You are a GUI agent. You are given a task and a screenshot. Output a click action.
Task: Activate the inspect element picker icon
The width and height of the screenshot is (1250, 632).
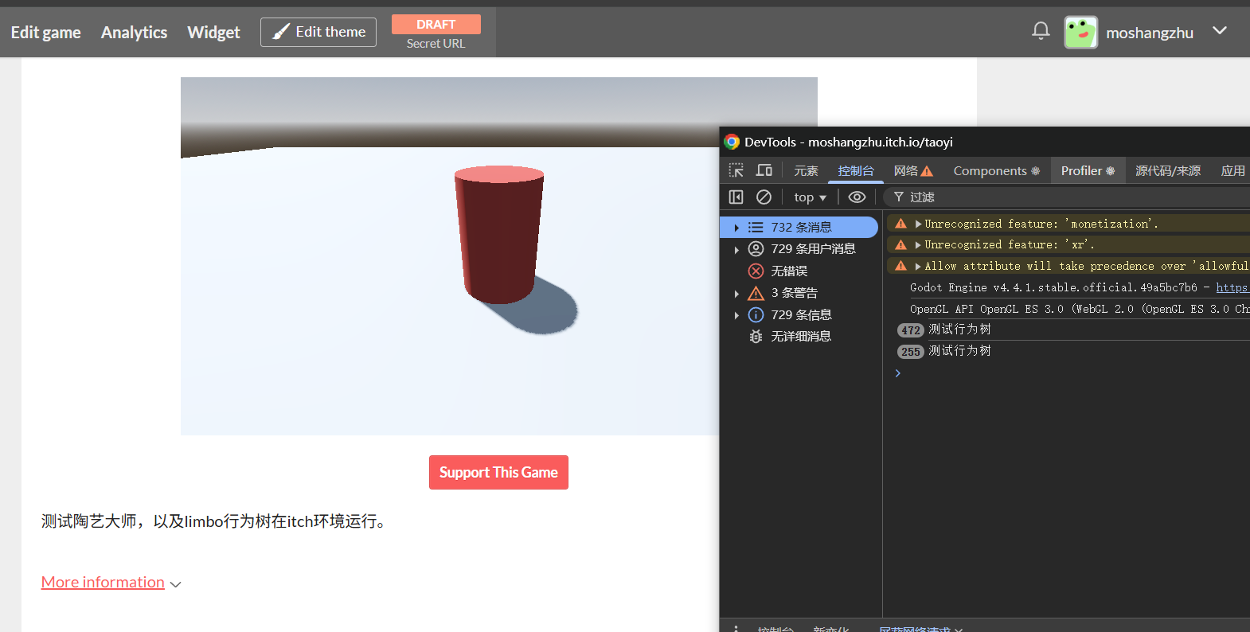(x=736, y=170)
